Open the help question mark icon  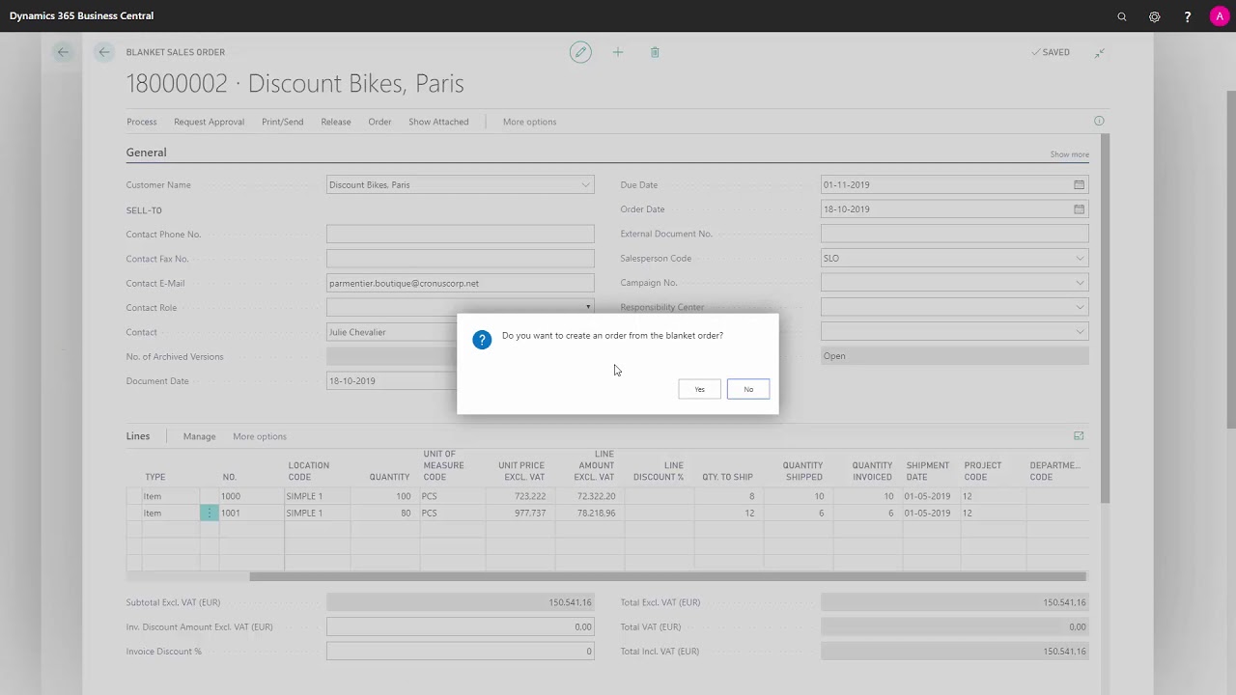(1187, 16)
